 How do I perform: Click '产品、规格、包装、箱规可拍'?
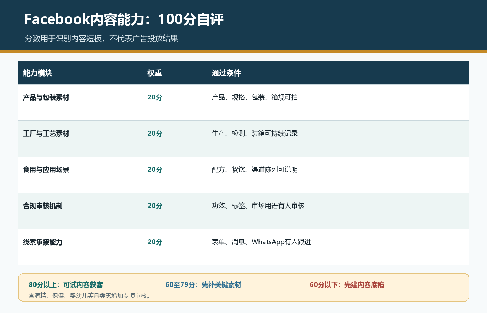coord(255,97)
